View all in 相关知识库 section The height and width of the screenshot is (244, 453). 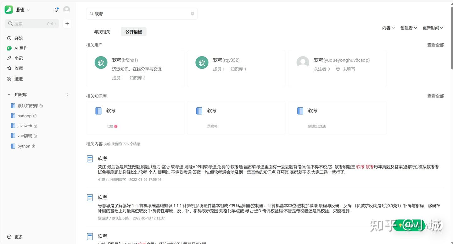click(x=435, y=96)
